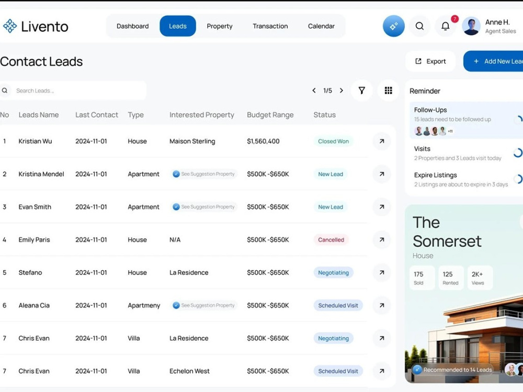The height and width of the screenshot is (392, 523).
Task: Go to next leads page arrow
Action: tap(341, 90)
